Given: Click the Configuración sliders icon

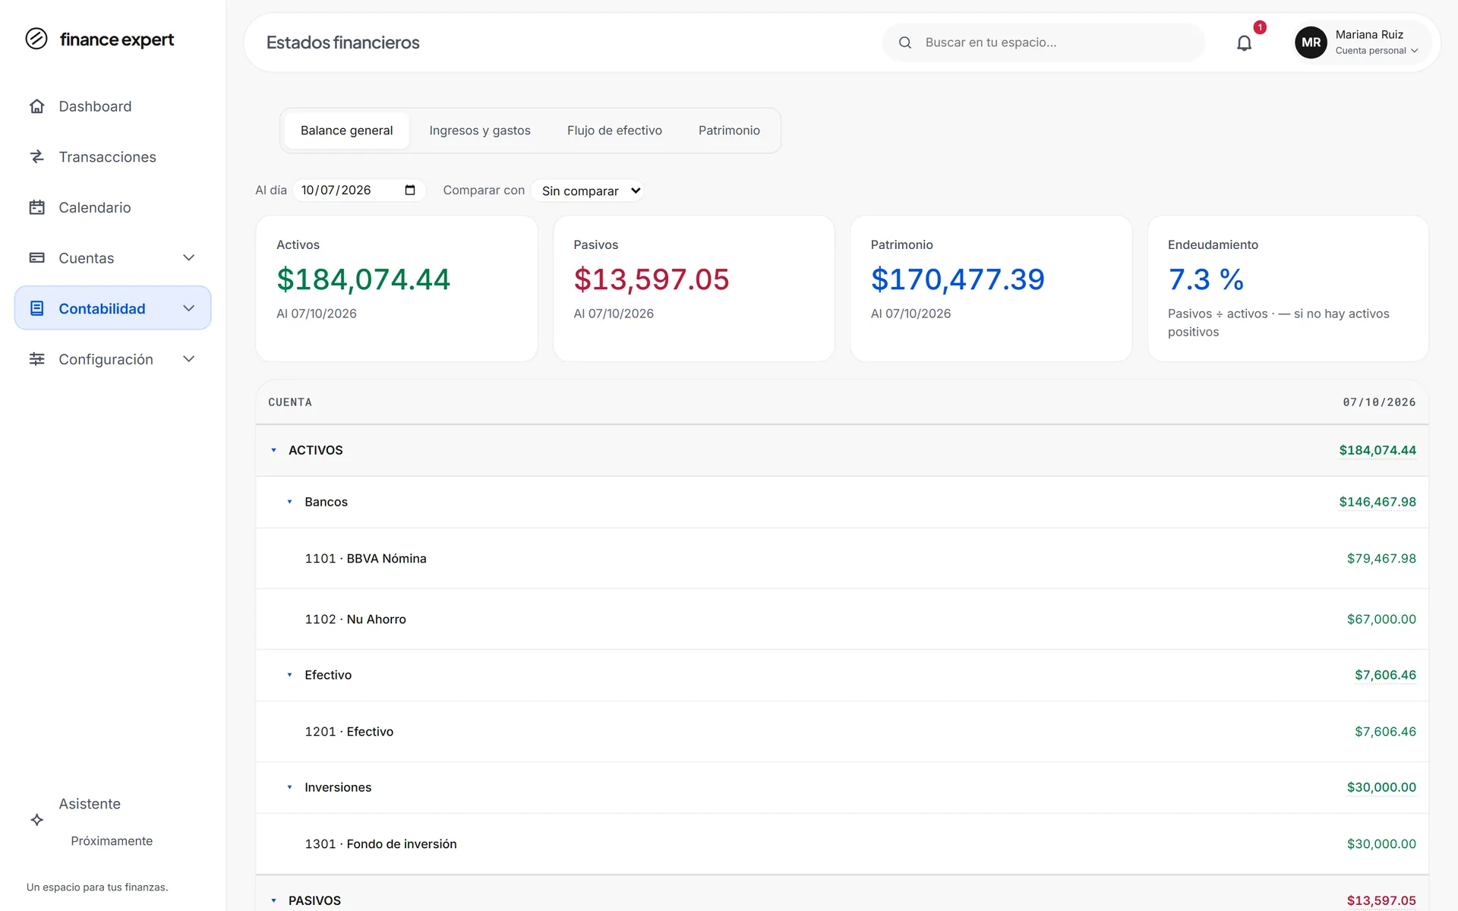Looking at the screenshot, I should [x=36, y=359].
